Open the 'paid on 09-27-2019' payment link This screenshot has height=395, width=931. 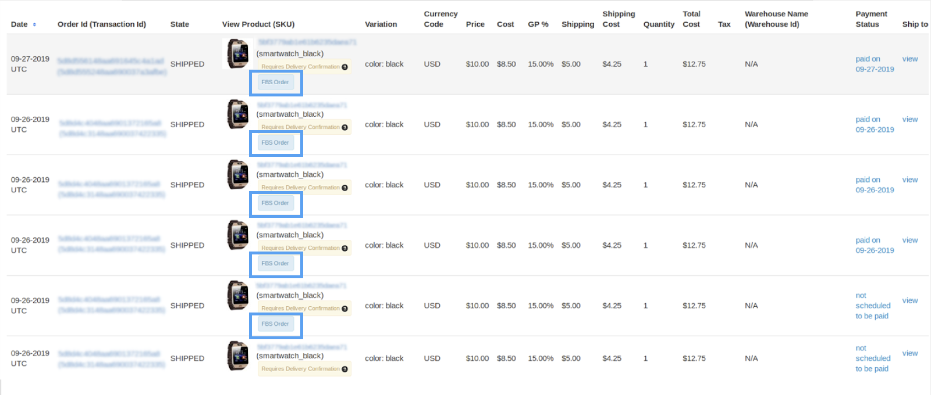[x=874, y=64]
